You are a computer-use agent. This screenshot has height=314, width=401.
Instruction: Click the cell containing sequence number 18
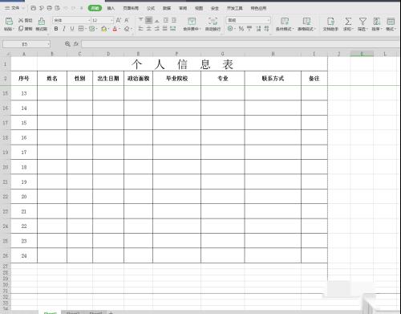coord(24,167)
